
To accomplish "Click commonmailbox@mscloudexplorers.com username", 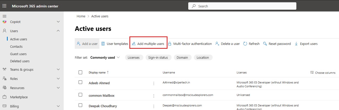I will pos(188,95).
